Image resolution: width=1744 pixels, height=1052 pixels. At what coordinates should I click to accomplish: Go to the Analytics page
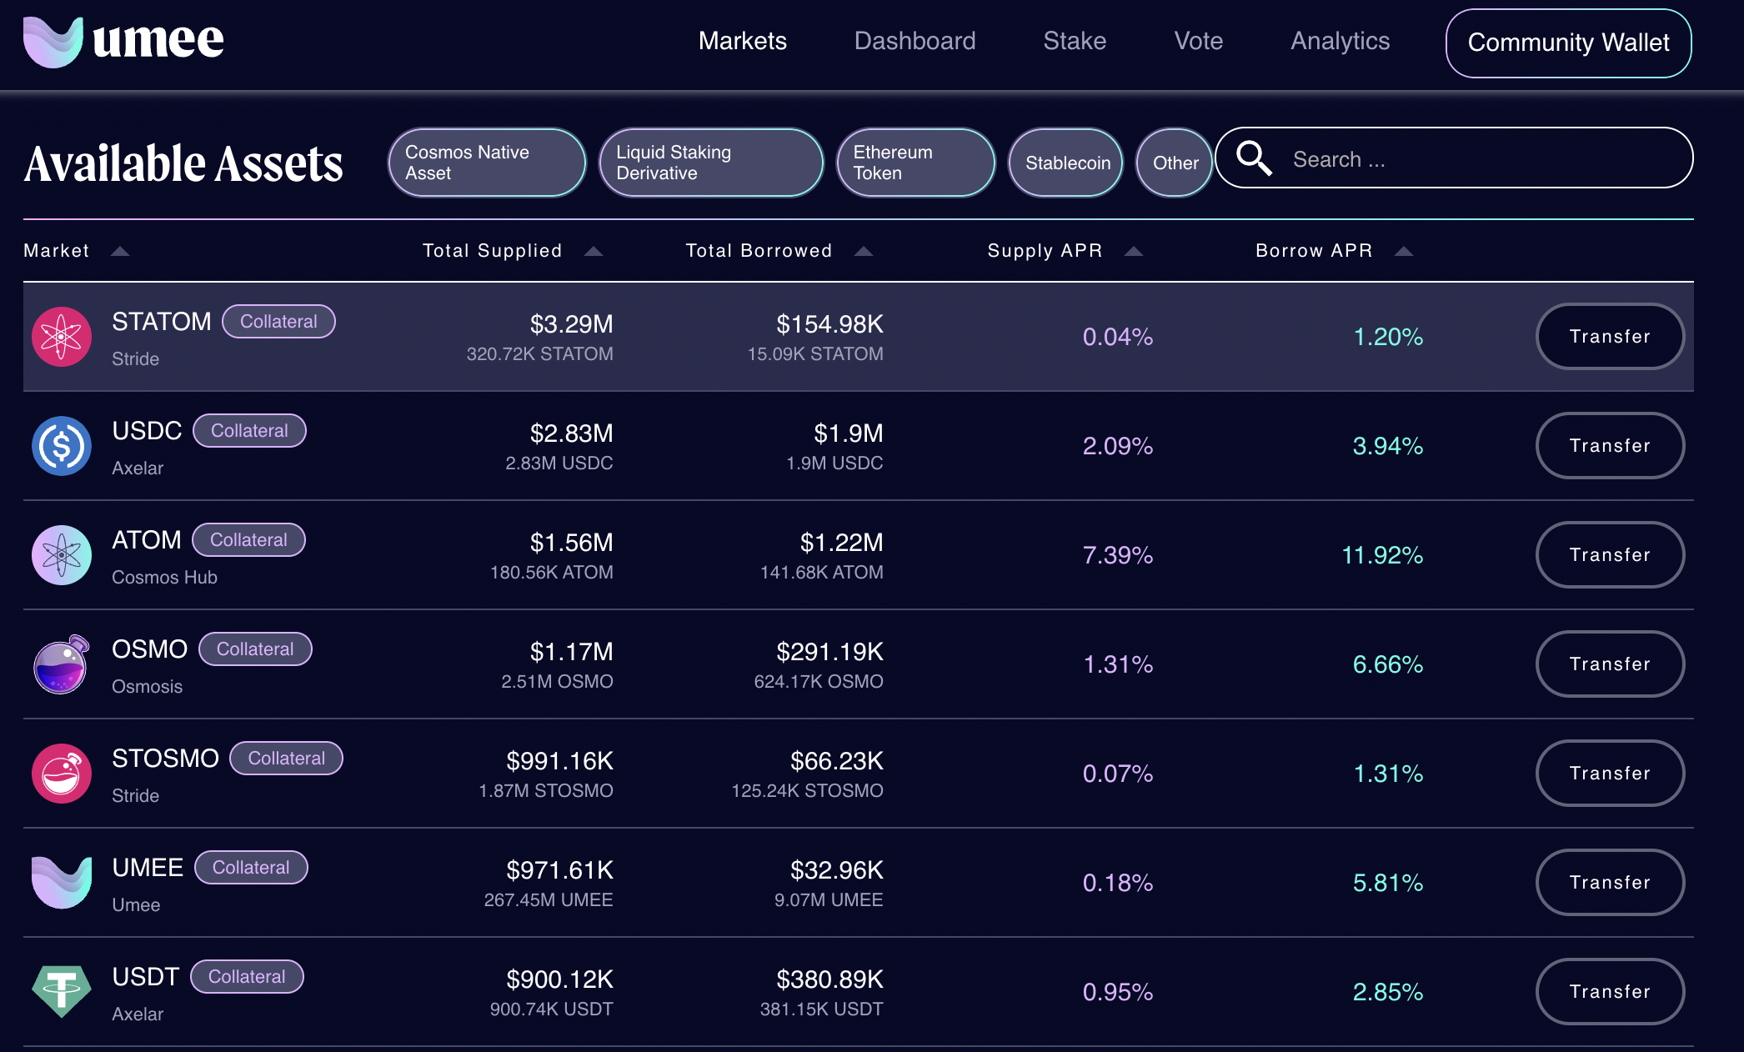1340,41
